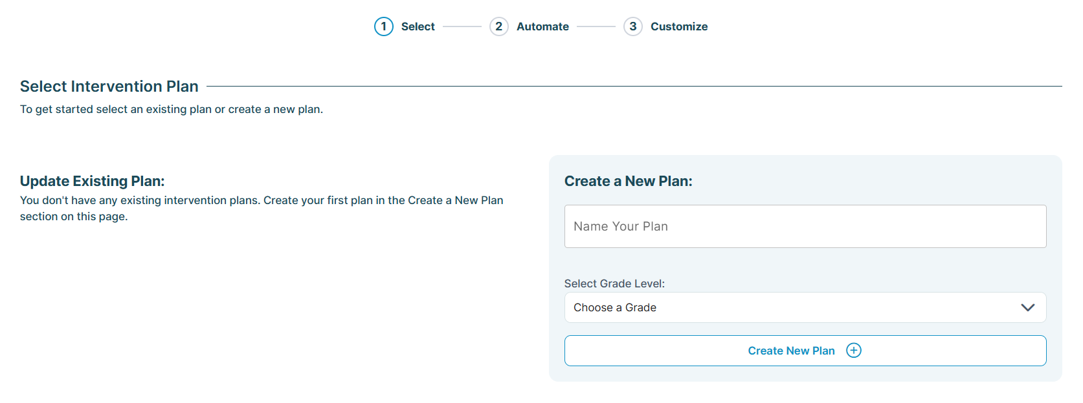Viewport: 1083px width, 403px height.
Task: Click the connector line between Select and Automate
Action: pos(462,26)
